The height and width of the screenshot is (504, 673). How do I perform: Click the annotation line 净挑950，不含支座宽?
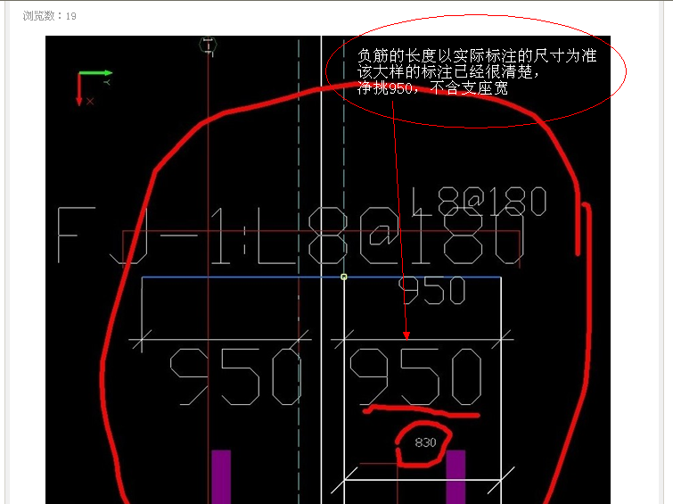432,88
